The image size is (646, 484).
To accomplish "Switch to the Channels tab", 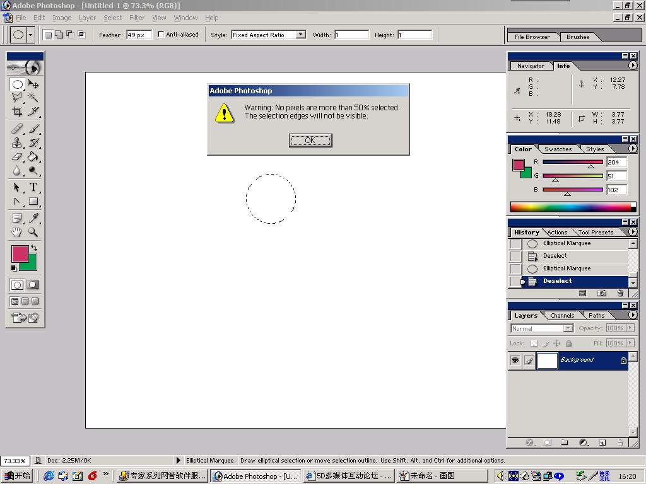I will [x=562, y=315].
